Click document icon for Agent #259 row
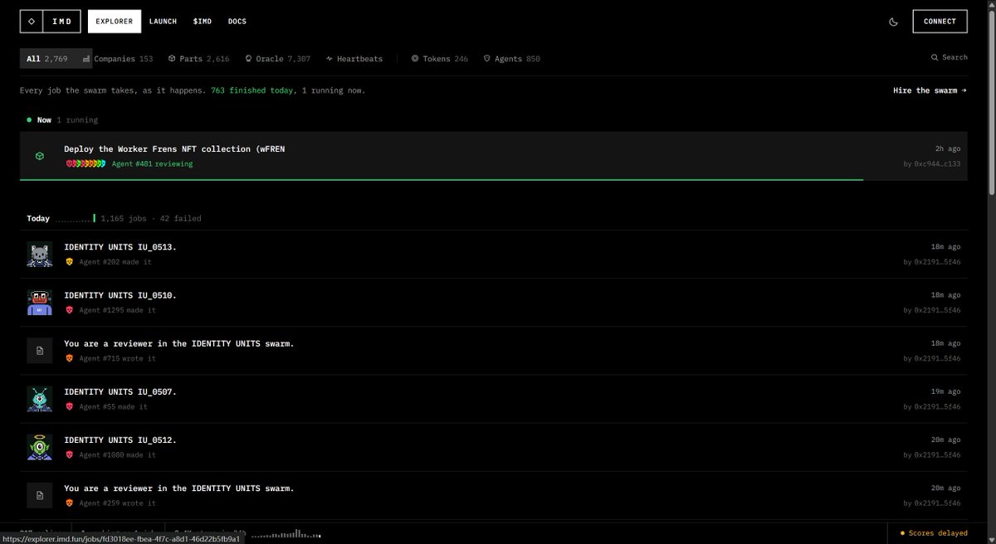 pos(39,495)
